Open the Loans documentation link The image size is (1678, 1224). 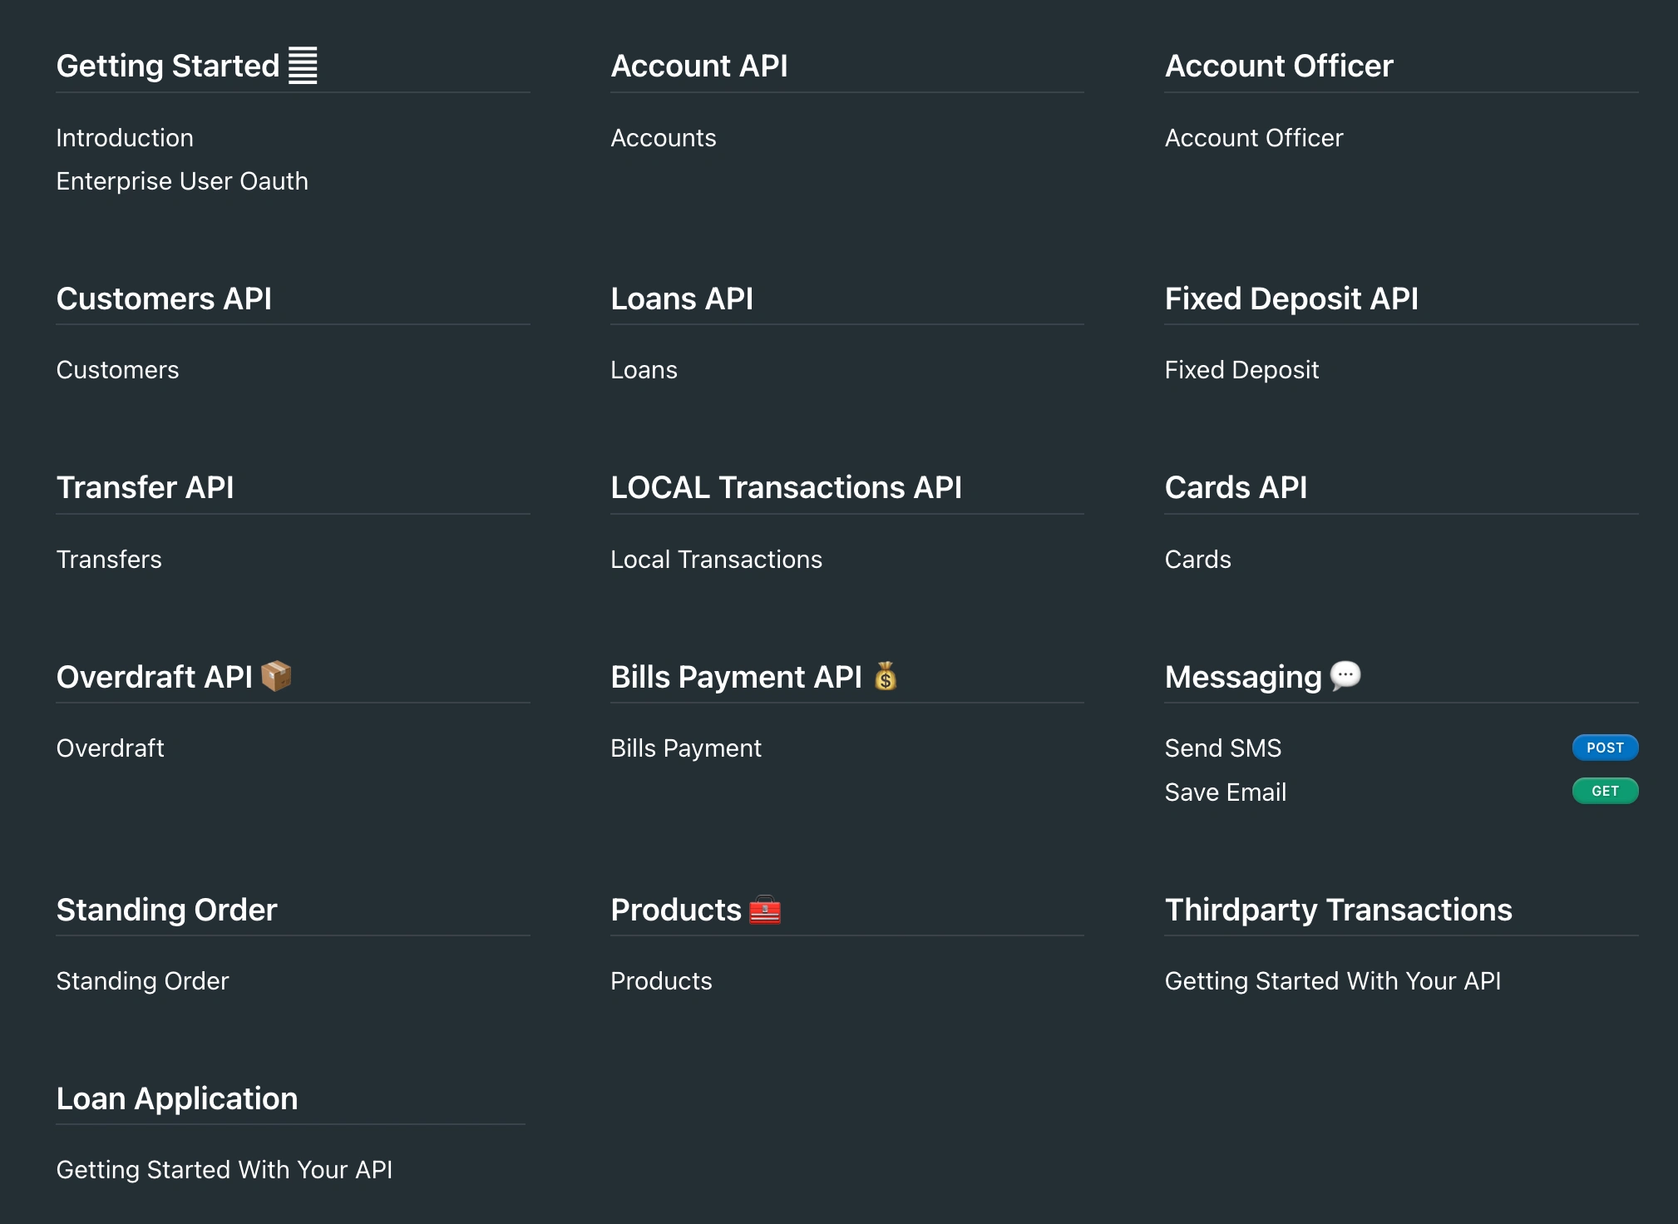(x=644, y=370)
